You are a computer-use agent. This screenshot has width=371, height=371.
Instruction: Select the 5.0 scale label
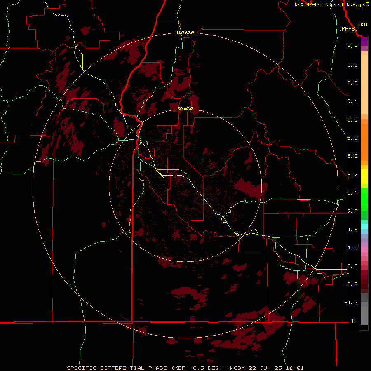(x=352, y=156)
